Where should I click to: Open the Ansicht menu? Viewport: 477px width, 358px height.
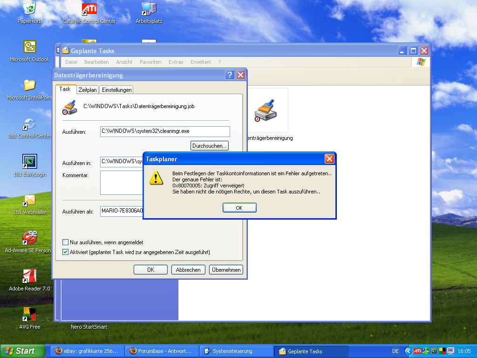124,62
